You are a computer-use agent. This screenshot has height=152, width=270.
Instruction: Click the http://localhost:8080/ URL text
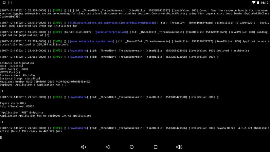click(x=17, y=106)
